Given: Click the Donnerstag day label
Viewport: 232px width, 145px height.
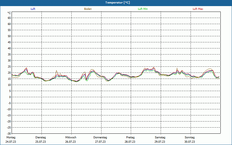Looking at the screenshot, I should pos(100,137).
